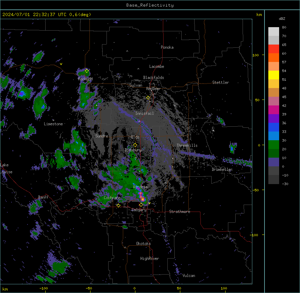
Task: Click the RockyMH label
Action: pos(85,79)
